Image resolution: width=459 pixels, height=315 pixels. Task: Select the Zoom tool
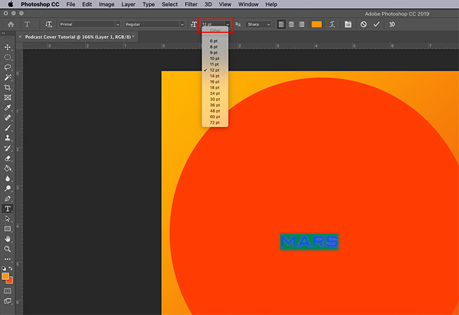(8, 249)
